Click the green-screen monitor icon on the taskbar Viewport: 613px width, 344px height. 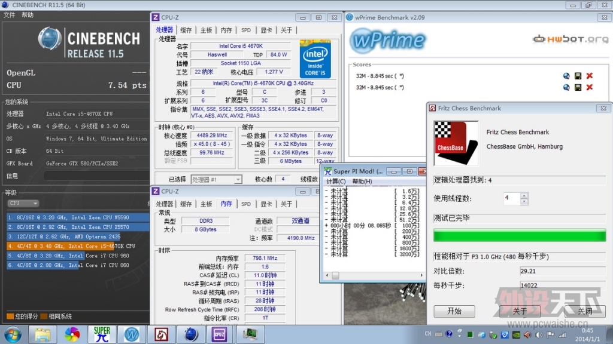coord(250,334)
